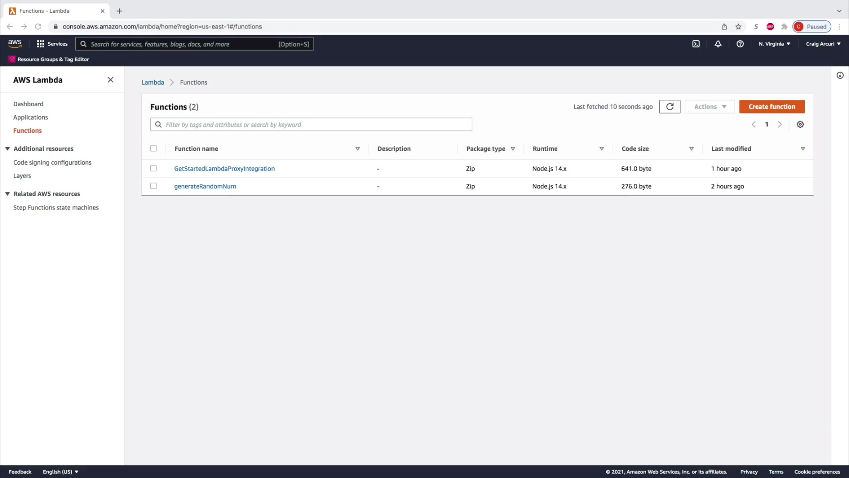Open the Privacy footer link
The image size is (849, 478).
coord(749,472)
